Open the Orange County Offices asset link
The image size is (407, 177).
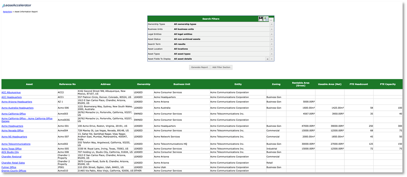coord(14,171)
